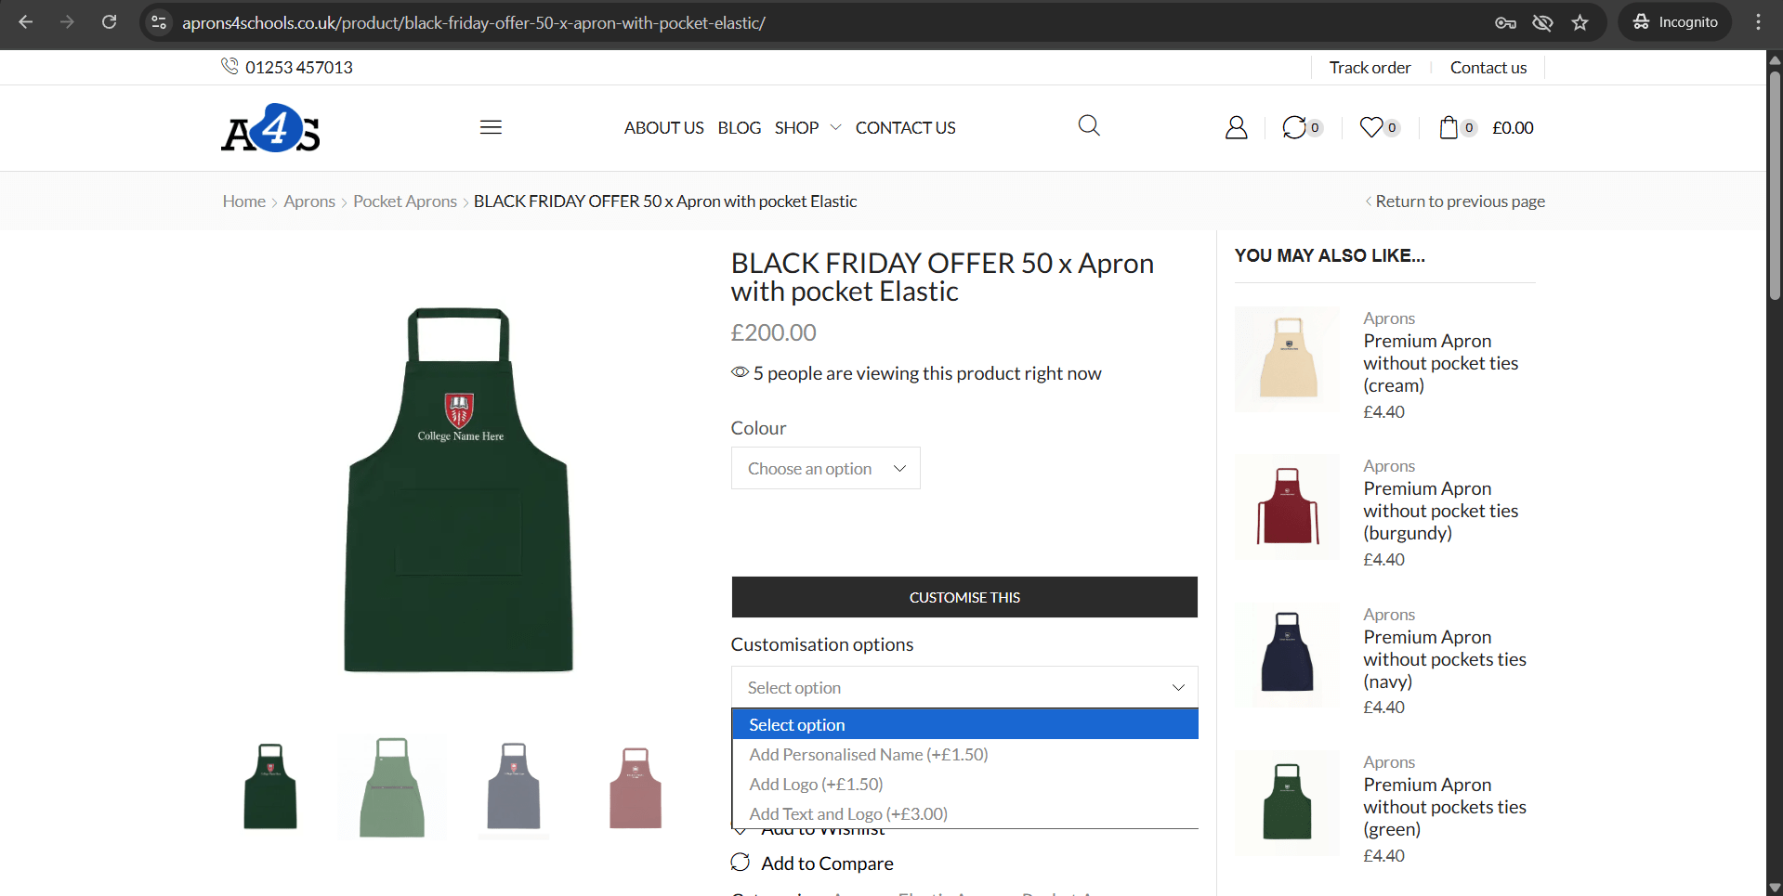Choose 'Add Text and Logo (+£3.00)' option
Image resolution: width=1783 pixels, height=896 pixels.
tap(847, 814)
